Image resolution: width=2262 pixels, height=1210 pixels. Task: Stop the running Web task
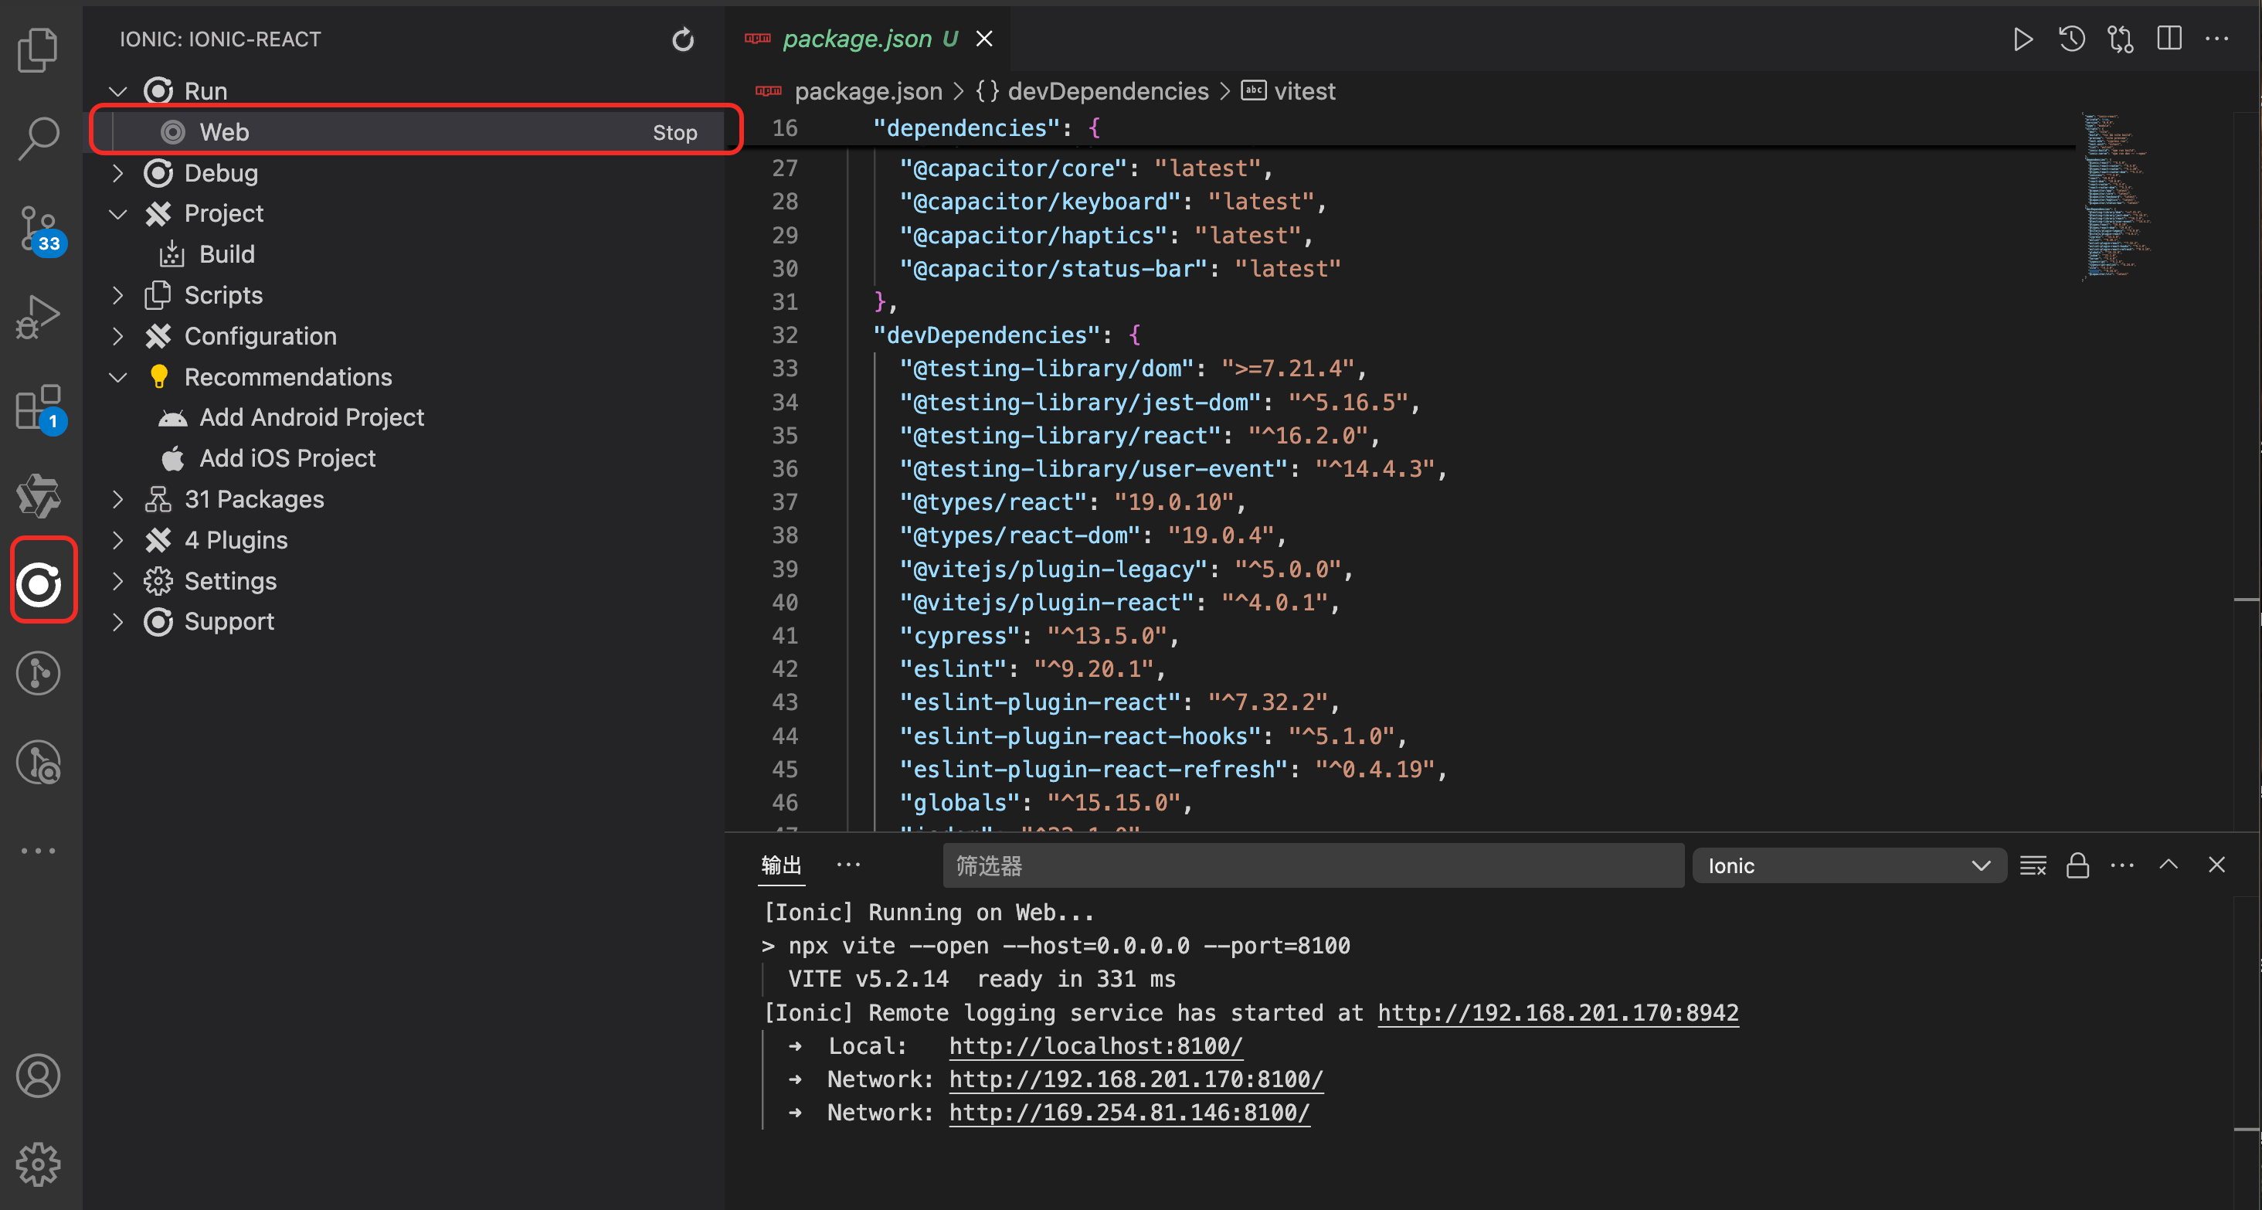point(674,133)
